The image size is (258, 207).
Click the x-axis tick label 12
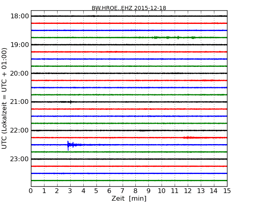188,191
